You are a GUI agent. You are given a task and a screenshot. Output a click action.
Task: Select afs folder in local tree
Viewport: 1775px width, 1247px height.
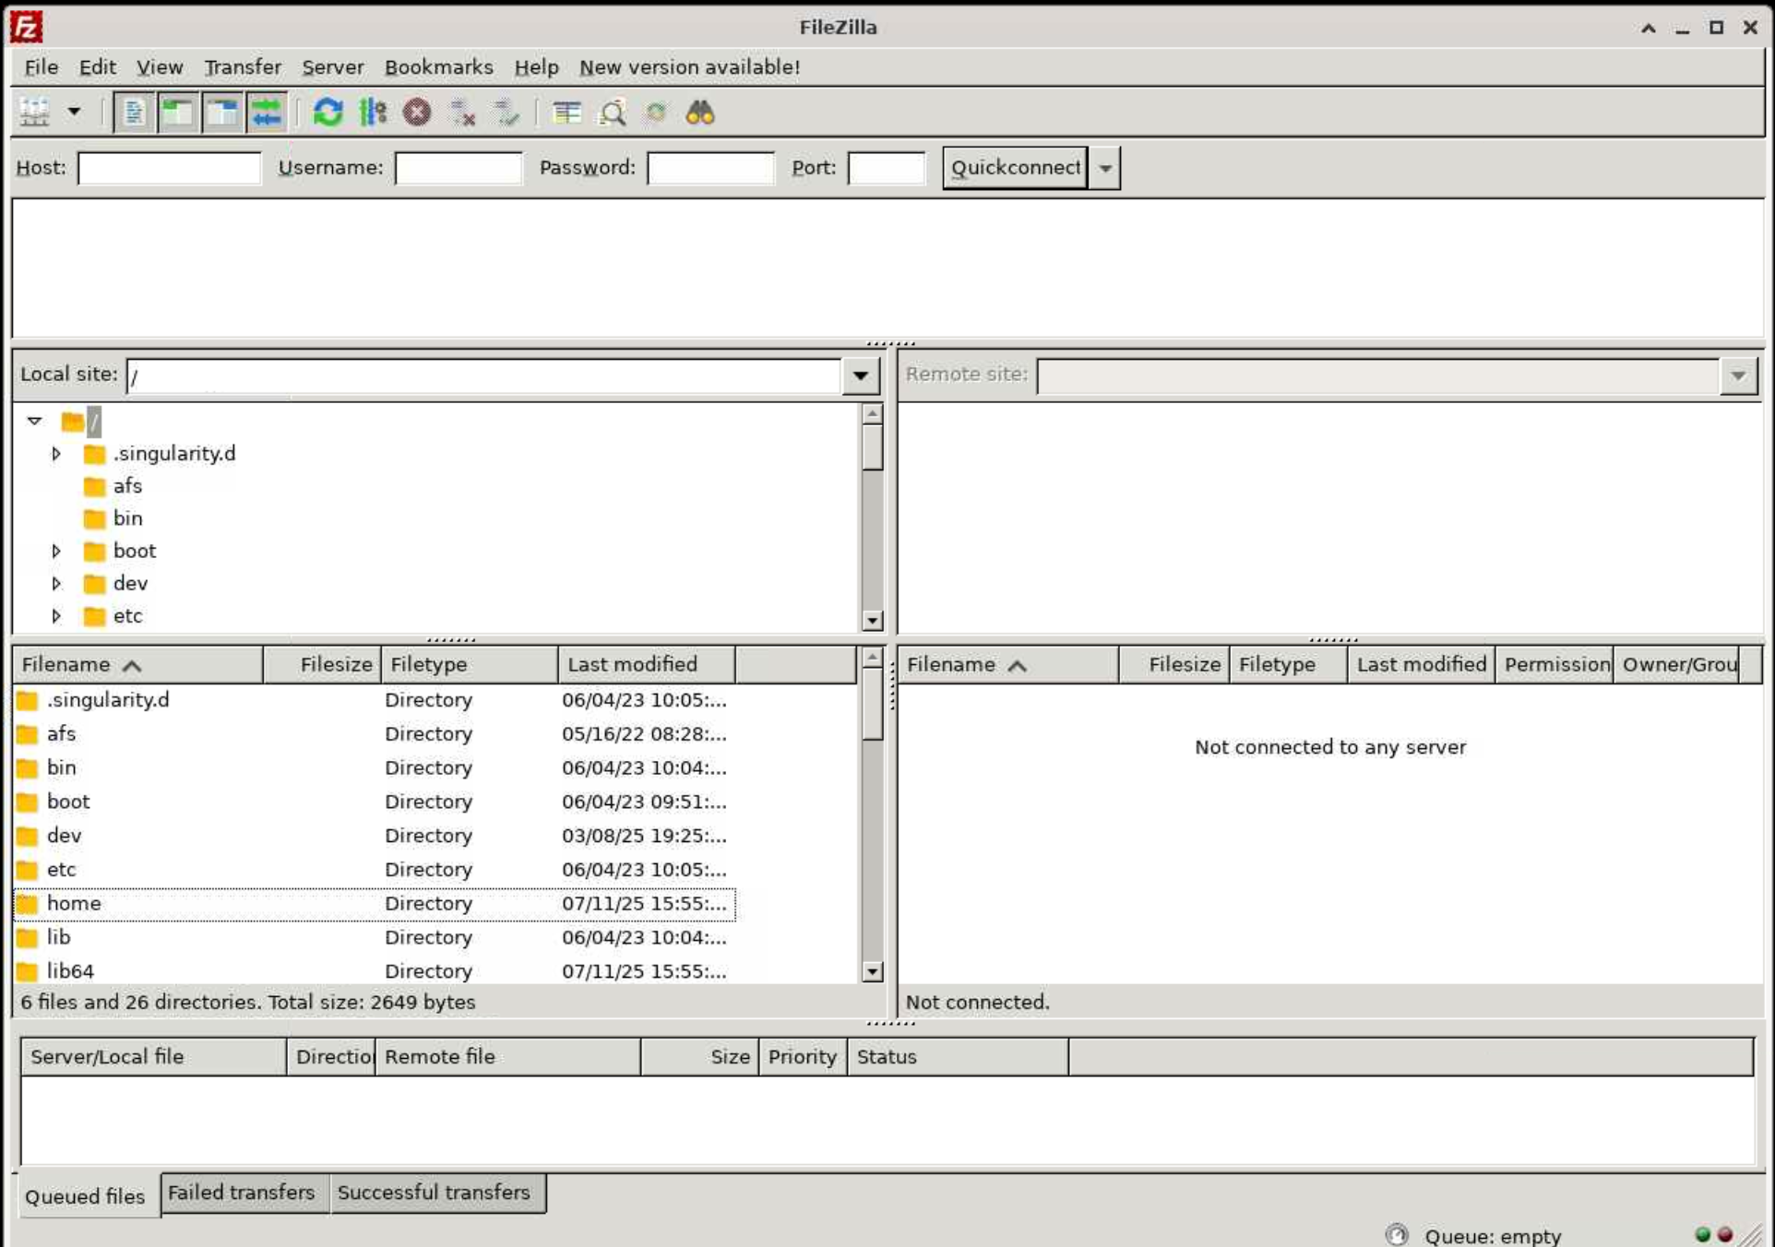[127, 486]
